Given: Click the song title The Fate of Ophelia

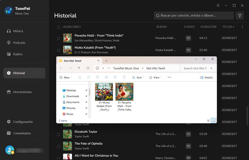Looking at the screenshot, I should 88,144.
